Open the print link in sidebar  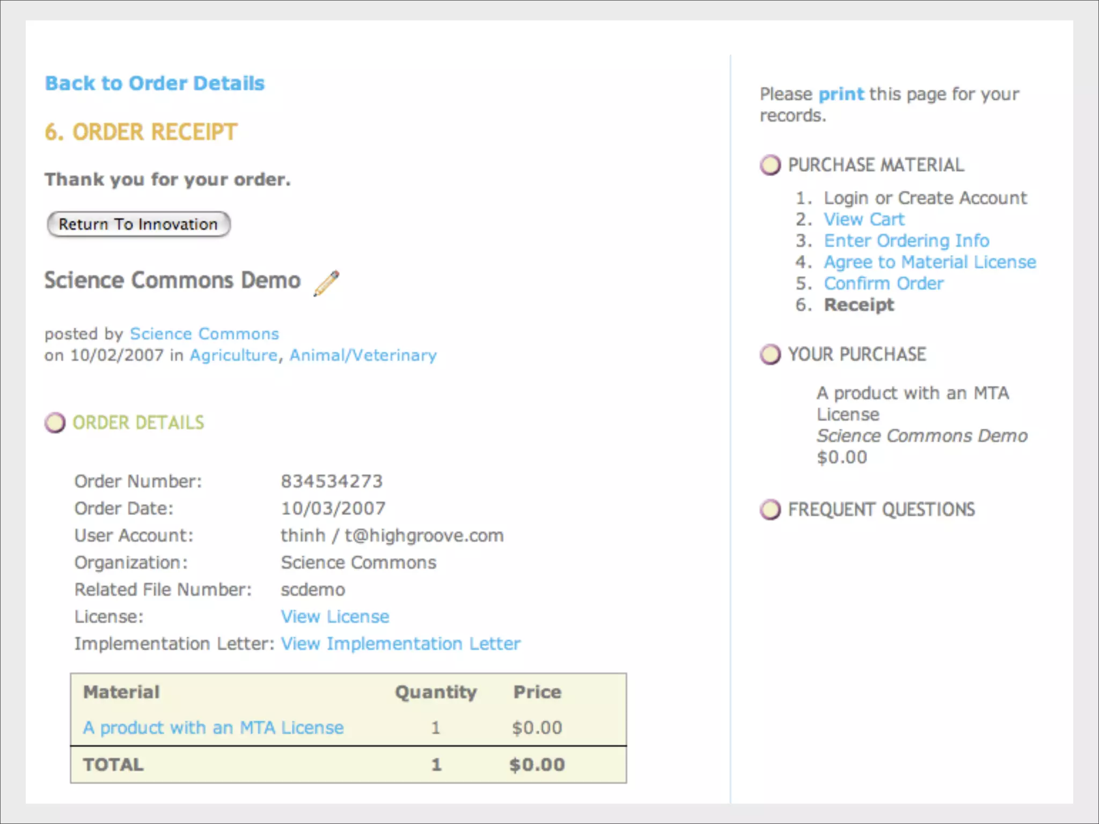pos(841,94)
